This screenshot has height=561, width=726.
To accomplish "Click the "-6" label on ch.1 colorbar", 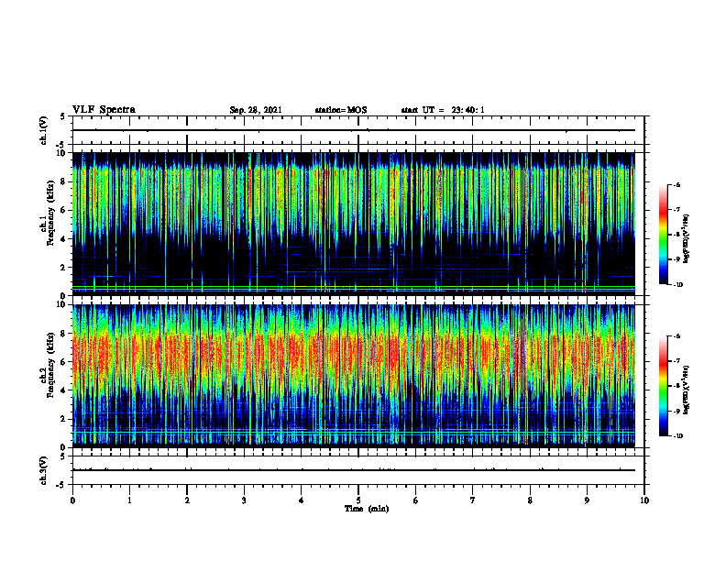I will click(676, 184).
